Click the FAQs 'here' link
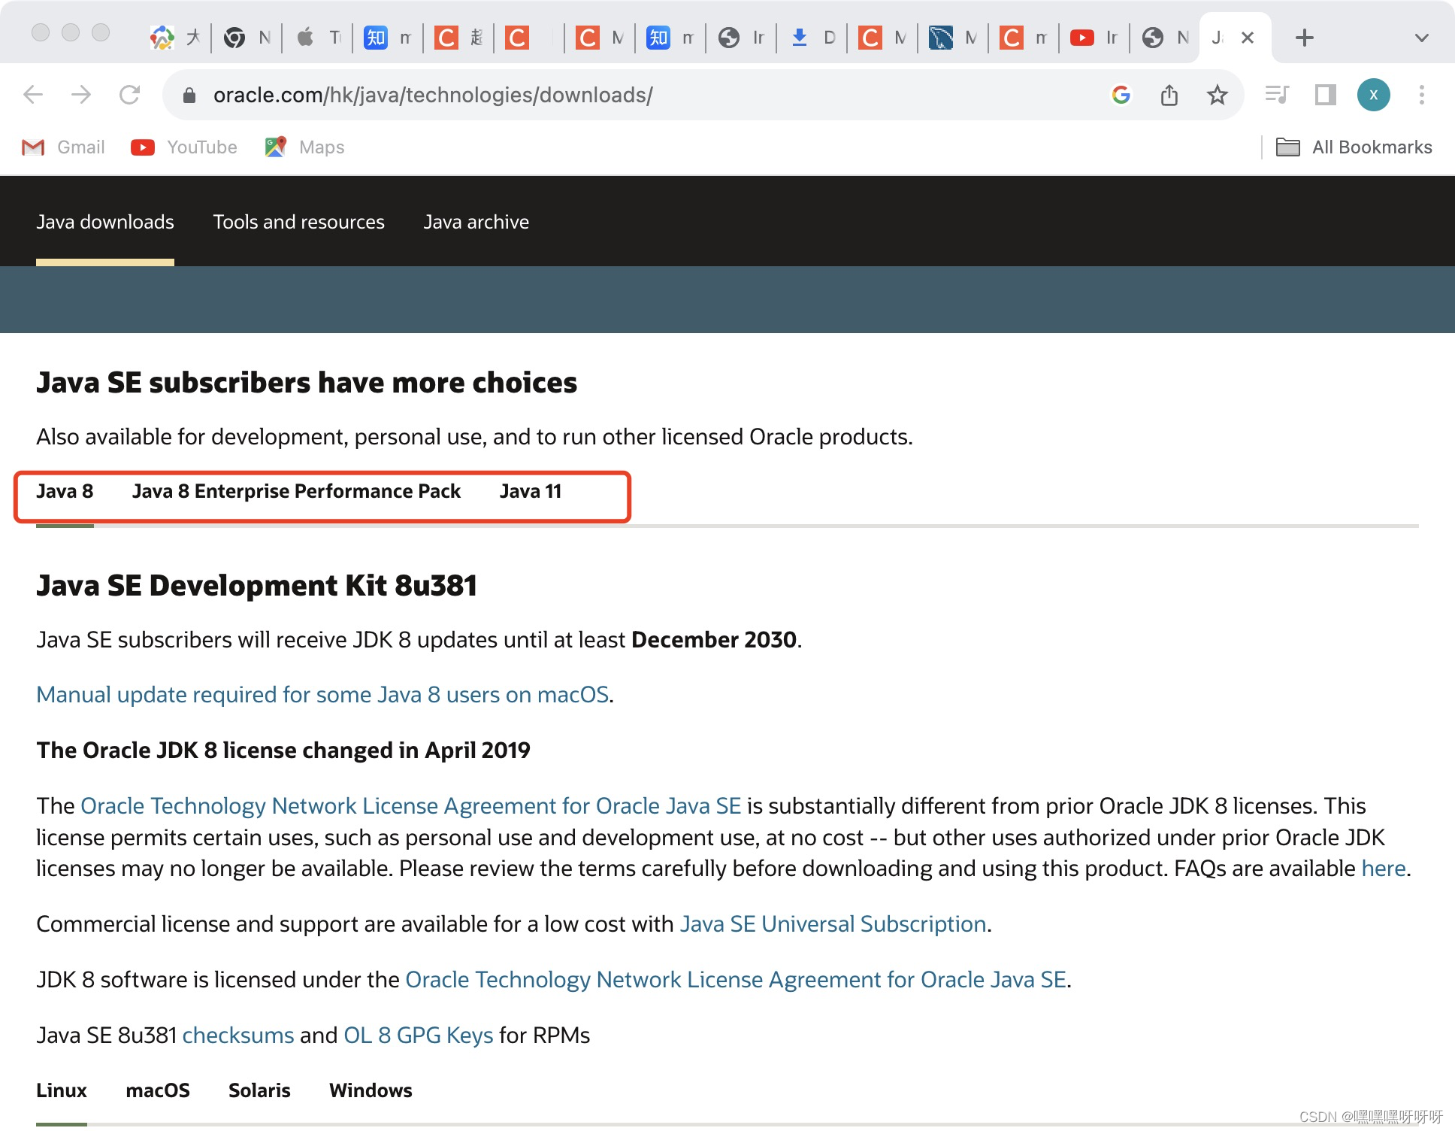 coord(1384,868)
